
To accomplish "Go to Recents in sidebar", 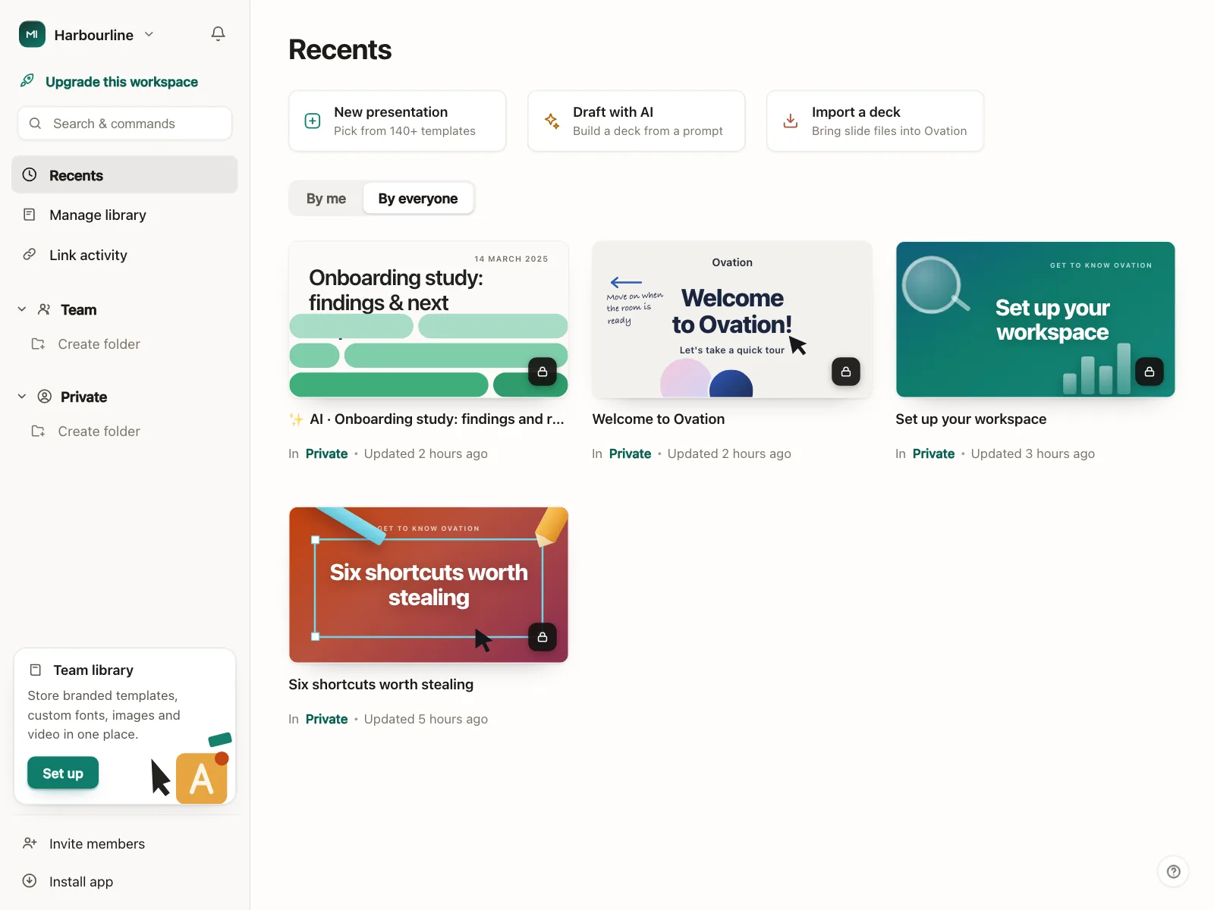I will [124, 174].
